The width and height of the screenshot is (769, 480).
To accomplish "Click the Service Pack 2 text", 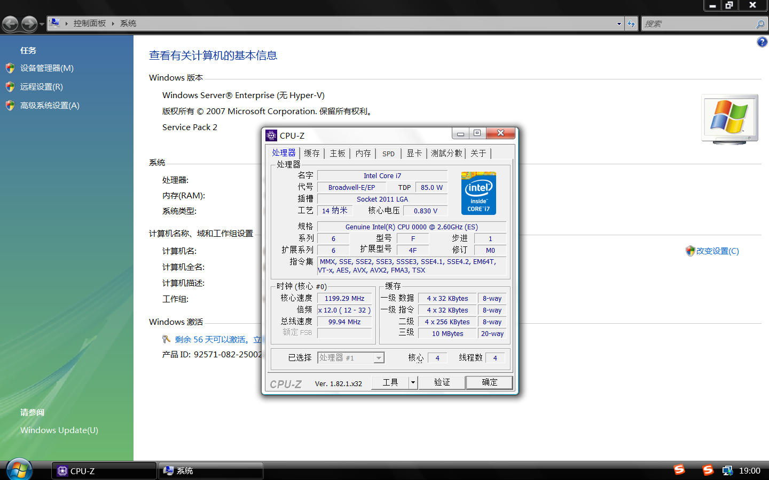I will (x=190, y=127).
